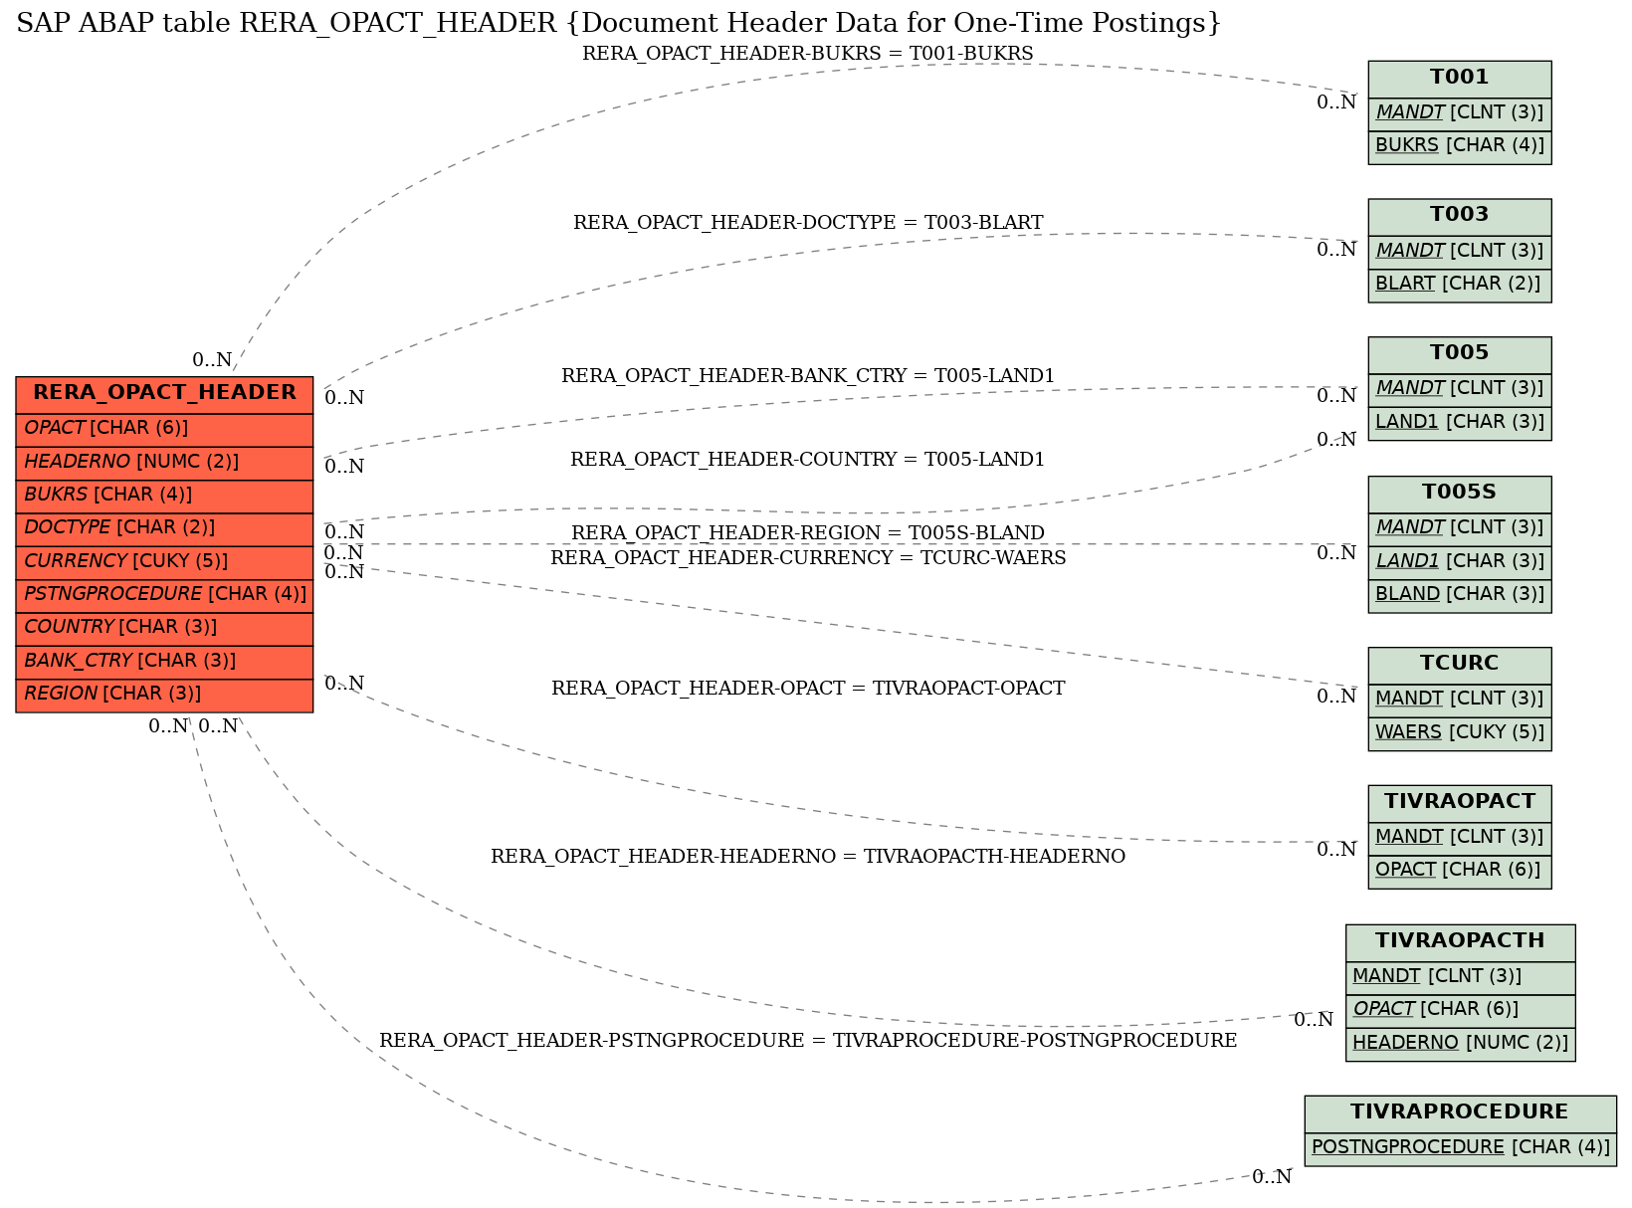Click the 0..N cardinality beside table T005S
The image size is (1632, 1208).
1336,553
